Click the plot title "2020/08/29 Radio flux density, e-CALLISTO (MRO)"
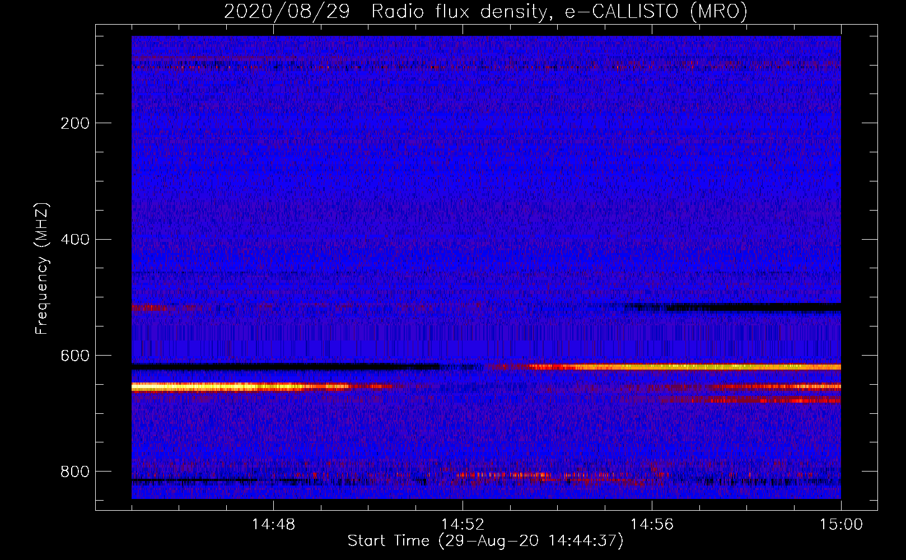 (485, 11)
